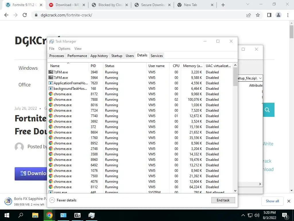
Task: Select backgroundTaskHost row PID 168
Action: point(140,89)
